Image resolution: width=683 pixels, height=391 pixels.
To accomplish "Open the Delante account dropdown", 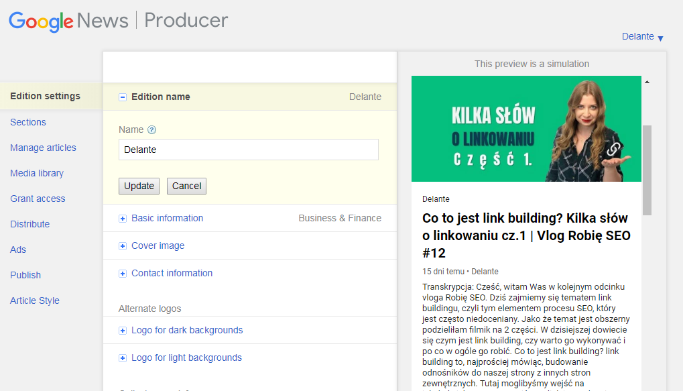I will [x=642, y=37].
